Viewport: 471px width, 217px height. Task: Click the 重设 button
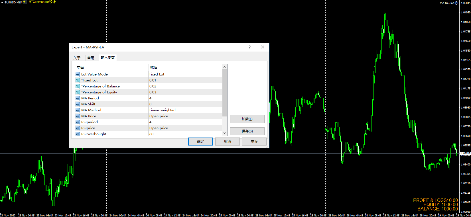pyautogui.click(x=254, y=142)
